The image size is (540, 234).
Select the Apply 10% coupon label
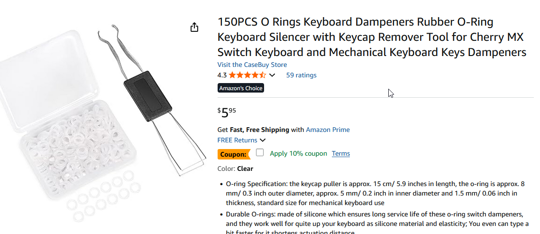298,153
